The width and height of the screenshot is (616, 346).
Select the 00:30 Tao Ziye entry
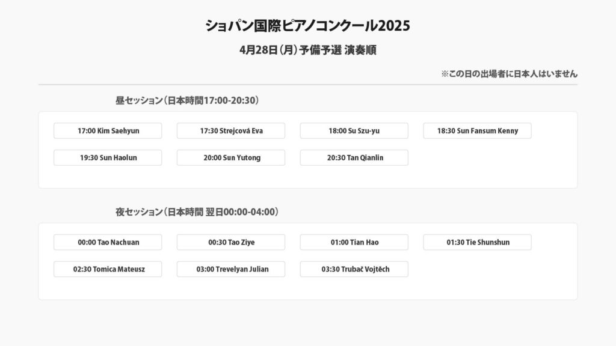(231, 243)
